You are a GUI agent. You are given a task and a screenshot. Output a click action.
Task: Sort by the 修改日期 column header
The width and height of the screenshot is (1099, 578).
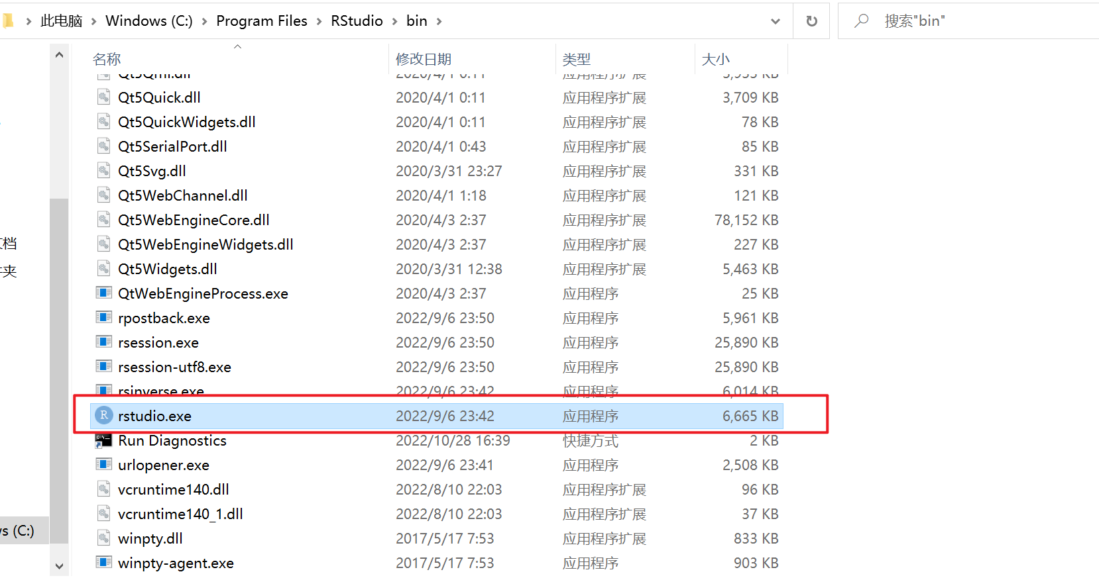click(x=472, y=59)
